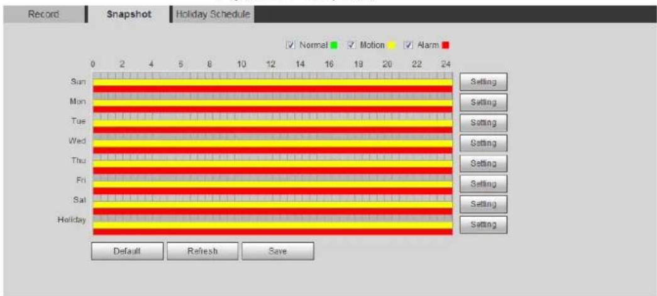Screen dimensions: 657x296
Task: Click the hour 12 label on timeline
Action: (271, 65)
